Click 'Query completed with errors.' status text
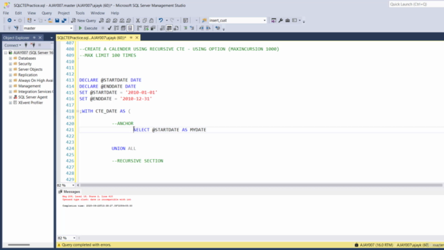 tap(86, 245)
